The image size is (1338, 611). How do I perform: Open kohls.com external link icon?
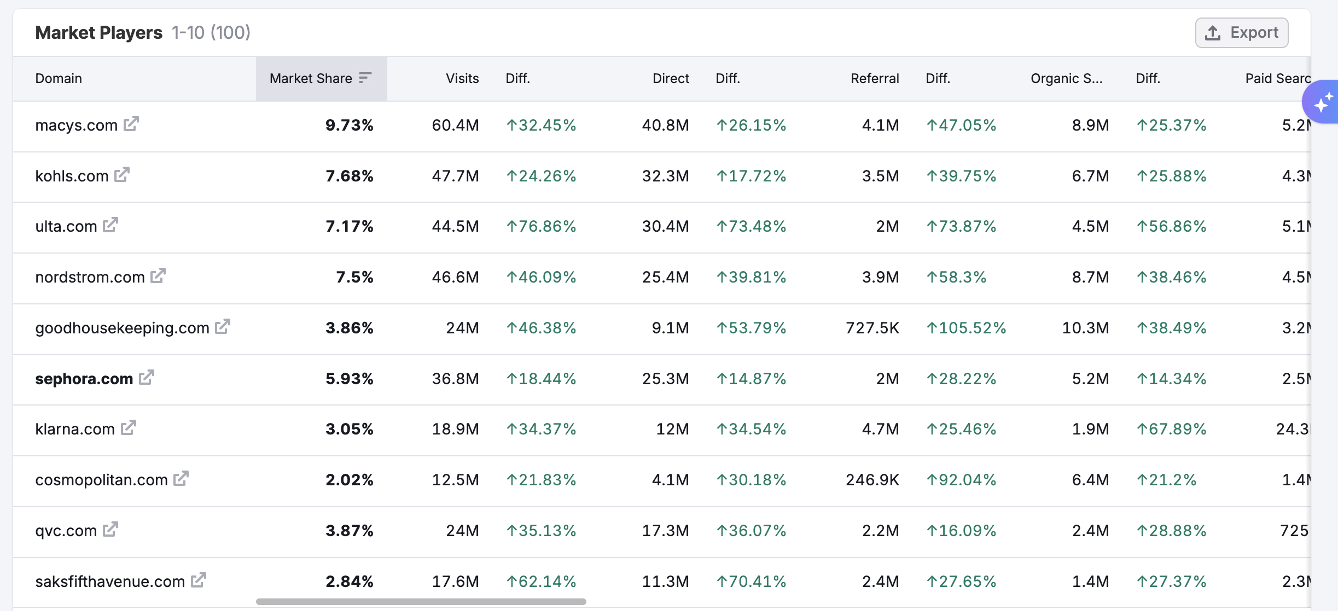(122, 175)
